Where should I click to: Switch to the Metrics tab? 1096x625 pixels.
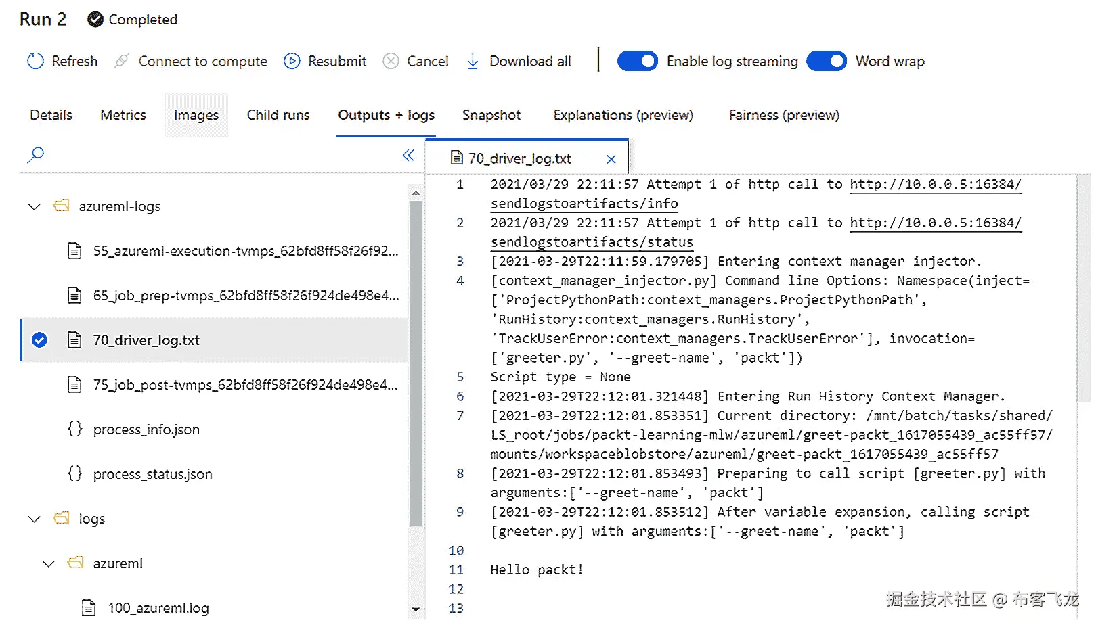pyautogui.click(x=123, y=115)
